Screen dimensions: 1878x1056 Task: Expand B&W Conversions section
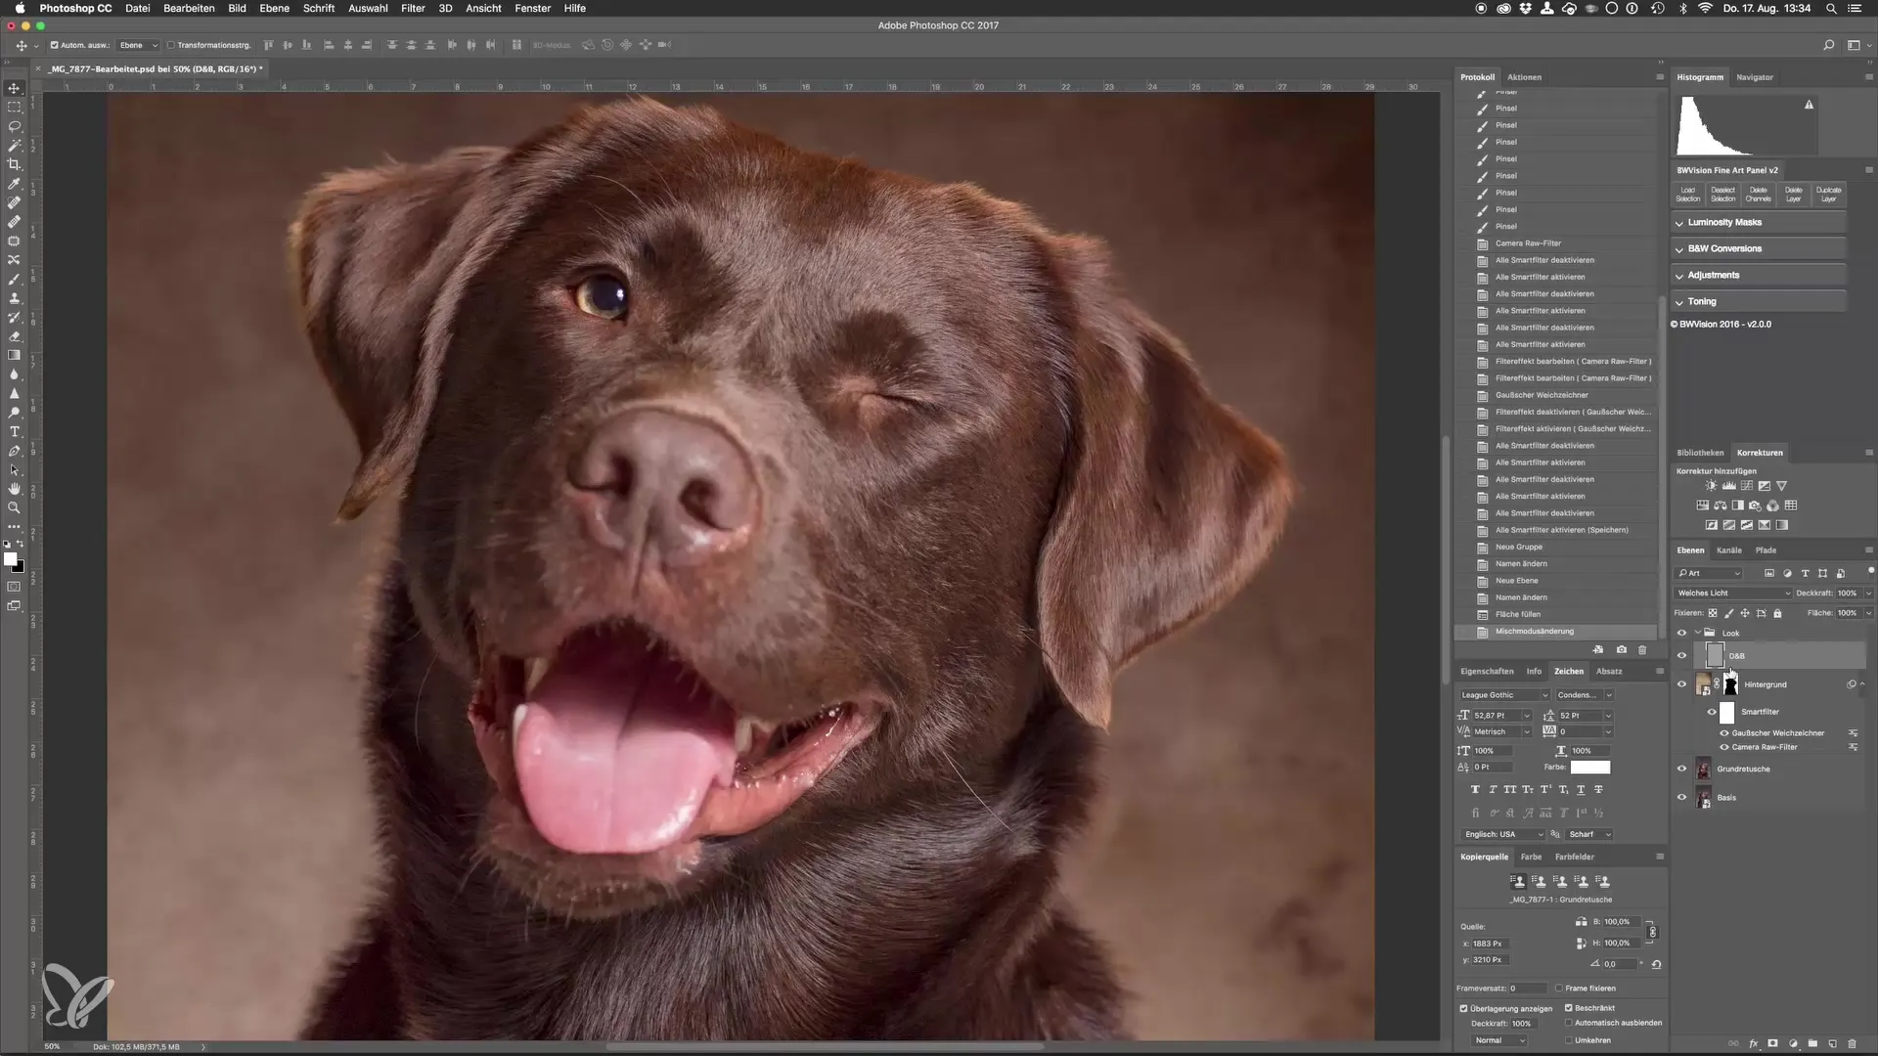1759,249
